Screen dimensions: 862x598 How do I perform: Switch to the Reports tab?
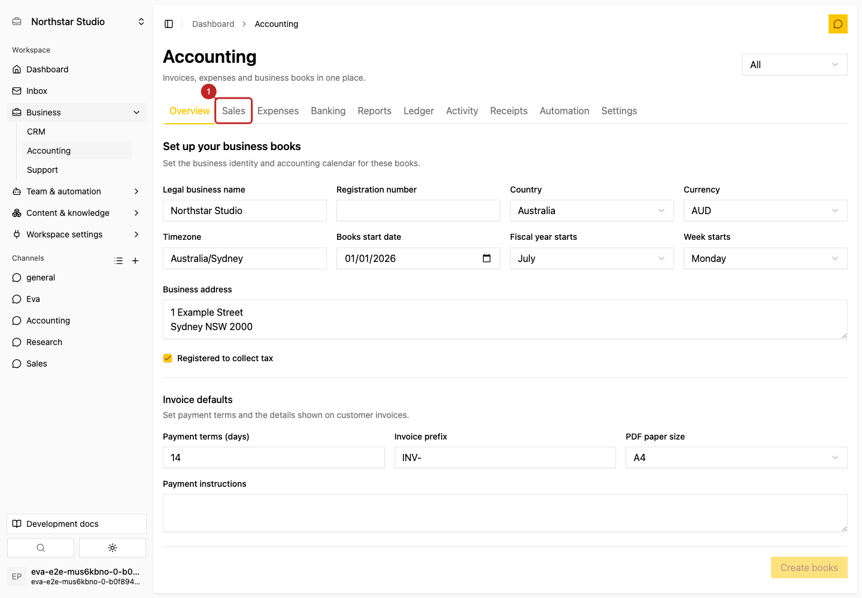pyautogui.click(x=375, y=111)
